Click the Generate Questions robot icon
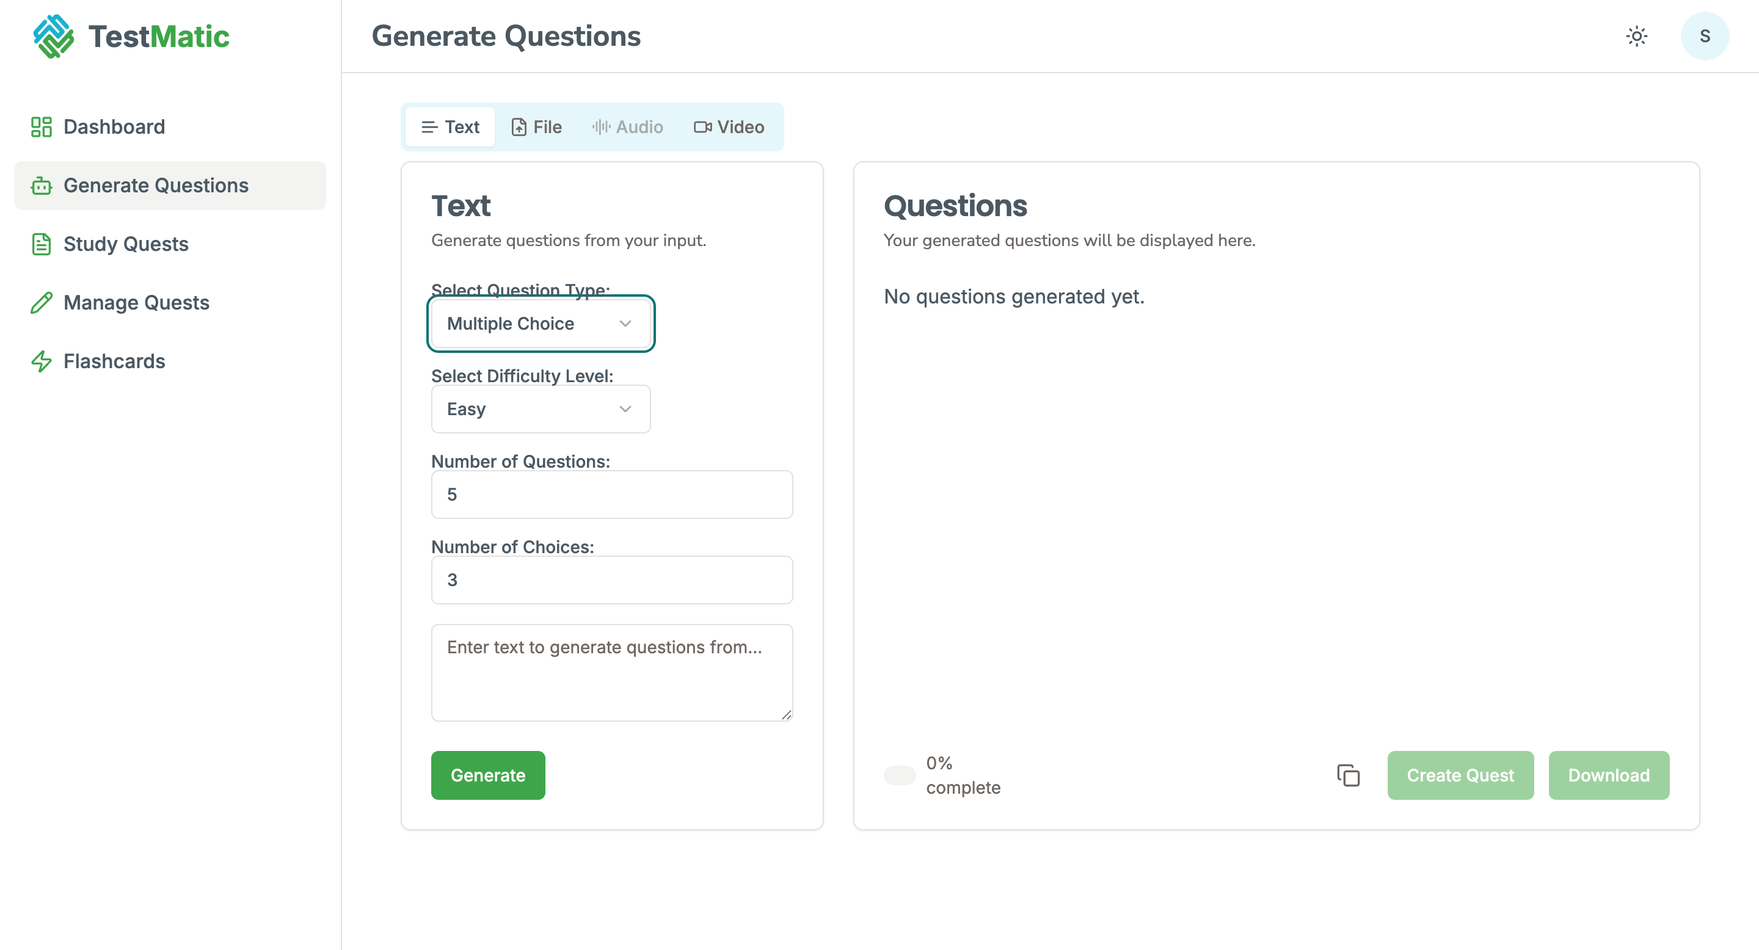Image resolution: width=1759 pixels, height=950 pixels. [41, 186]
